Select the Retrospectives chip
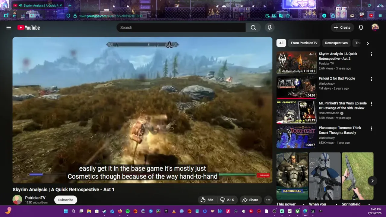The width and height of the screenshot is (386, 217). (x=336, y=43)
